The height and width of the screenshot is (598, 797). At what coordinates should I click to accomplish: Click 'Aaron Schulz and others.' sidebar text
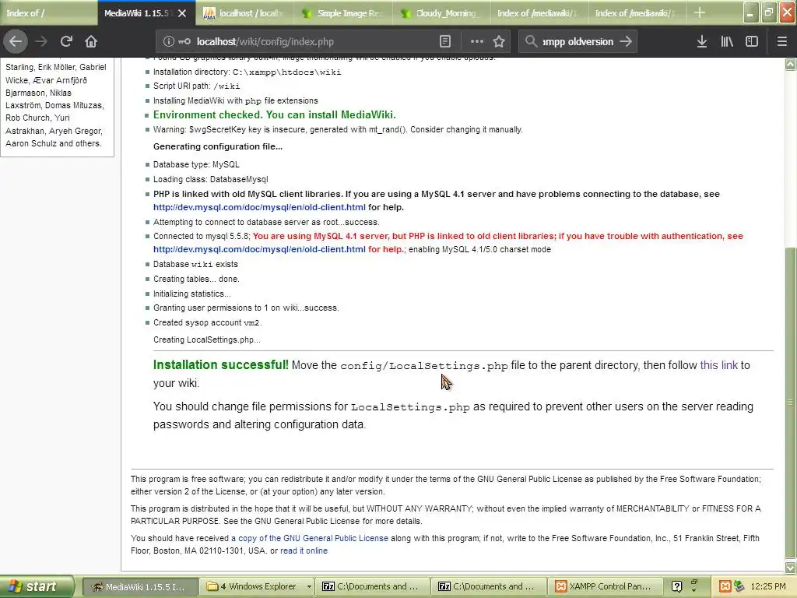pos(54,143)
